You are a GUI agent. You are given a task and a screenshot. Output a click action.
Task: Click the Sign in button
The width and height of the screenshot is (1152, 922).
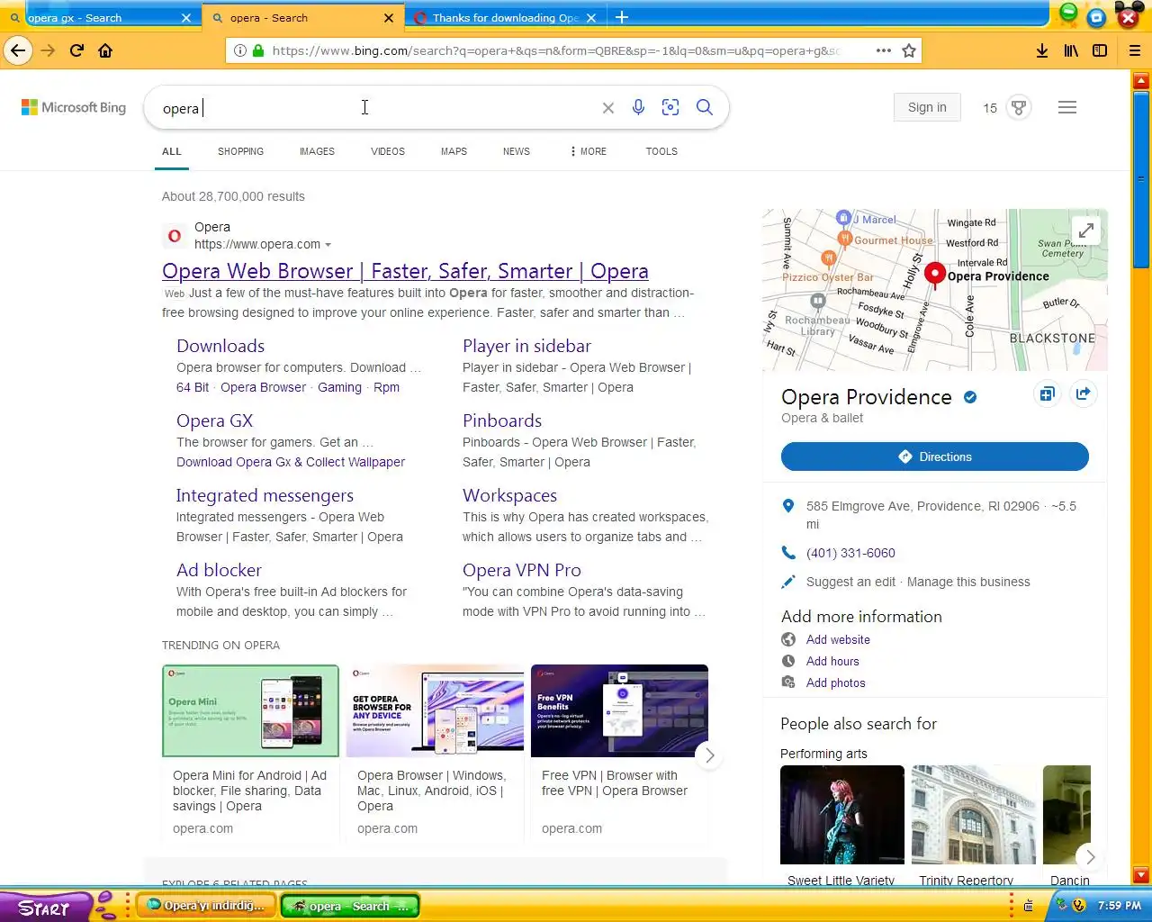click(x=927, y=107)
